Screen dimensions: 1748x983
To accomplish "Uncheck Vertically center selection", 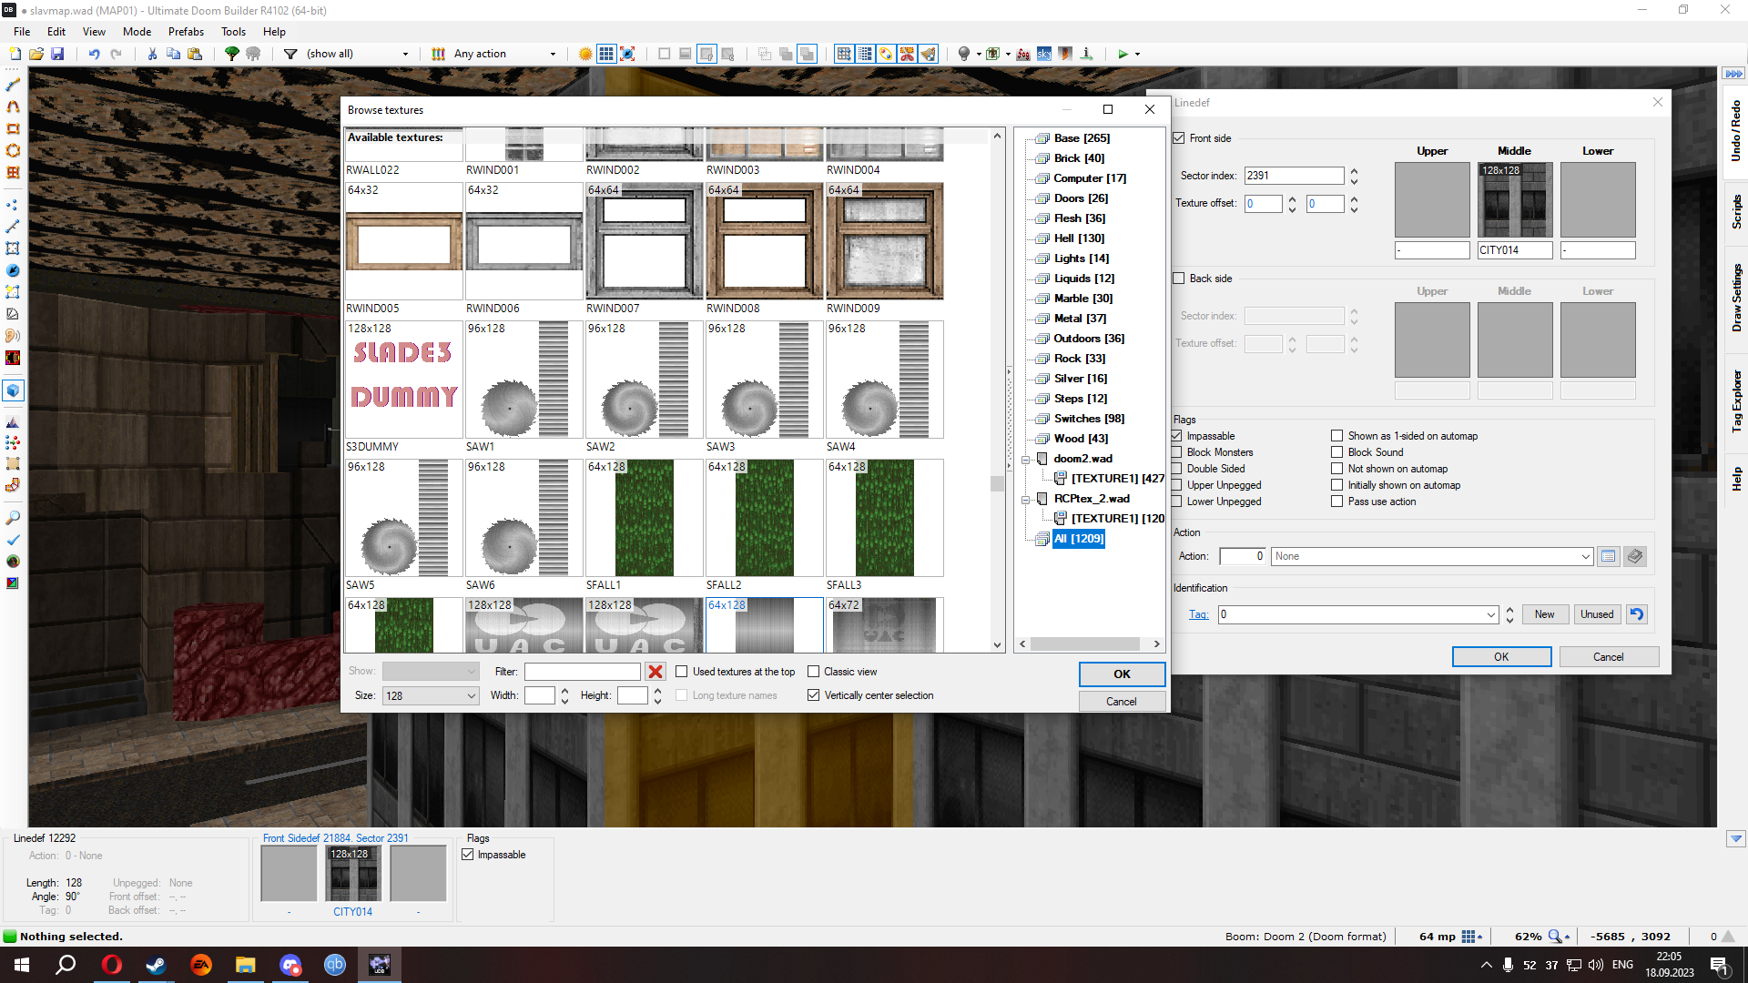I will (x=813, y=695).
